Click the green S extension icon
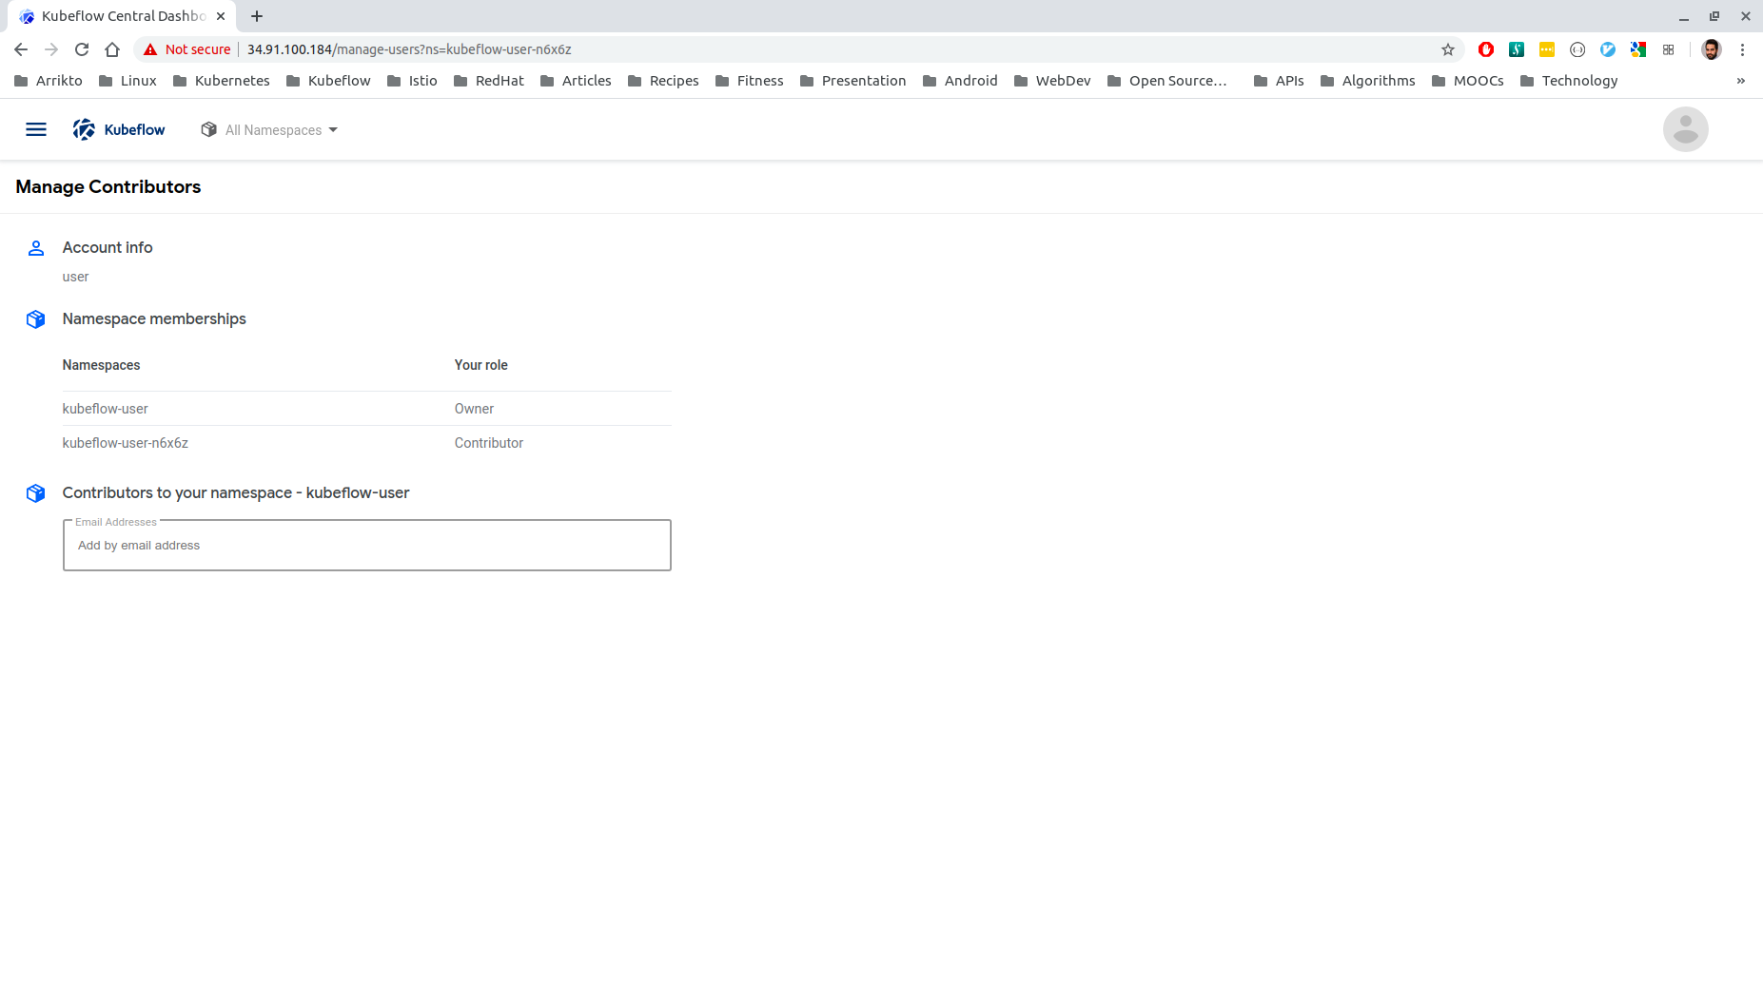Image resolution: width=1763 pixels, height=1001 pixels. (x=1517, y=49)
